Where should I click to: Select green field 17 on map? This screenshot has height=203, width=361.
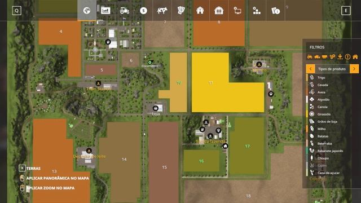247,146
